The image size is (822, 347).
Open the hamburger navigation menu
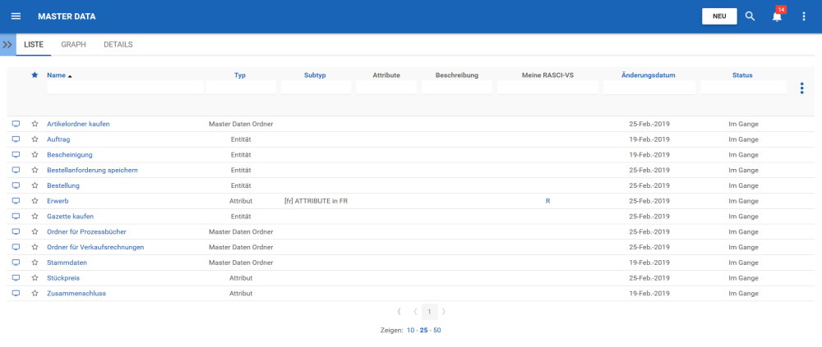pos(16,16)
